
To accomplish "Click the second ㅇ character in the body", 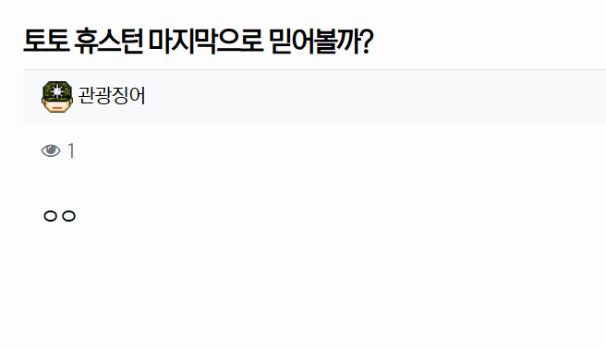I will tap(68, 216).
